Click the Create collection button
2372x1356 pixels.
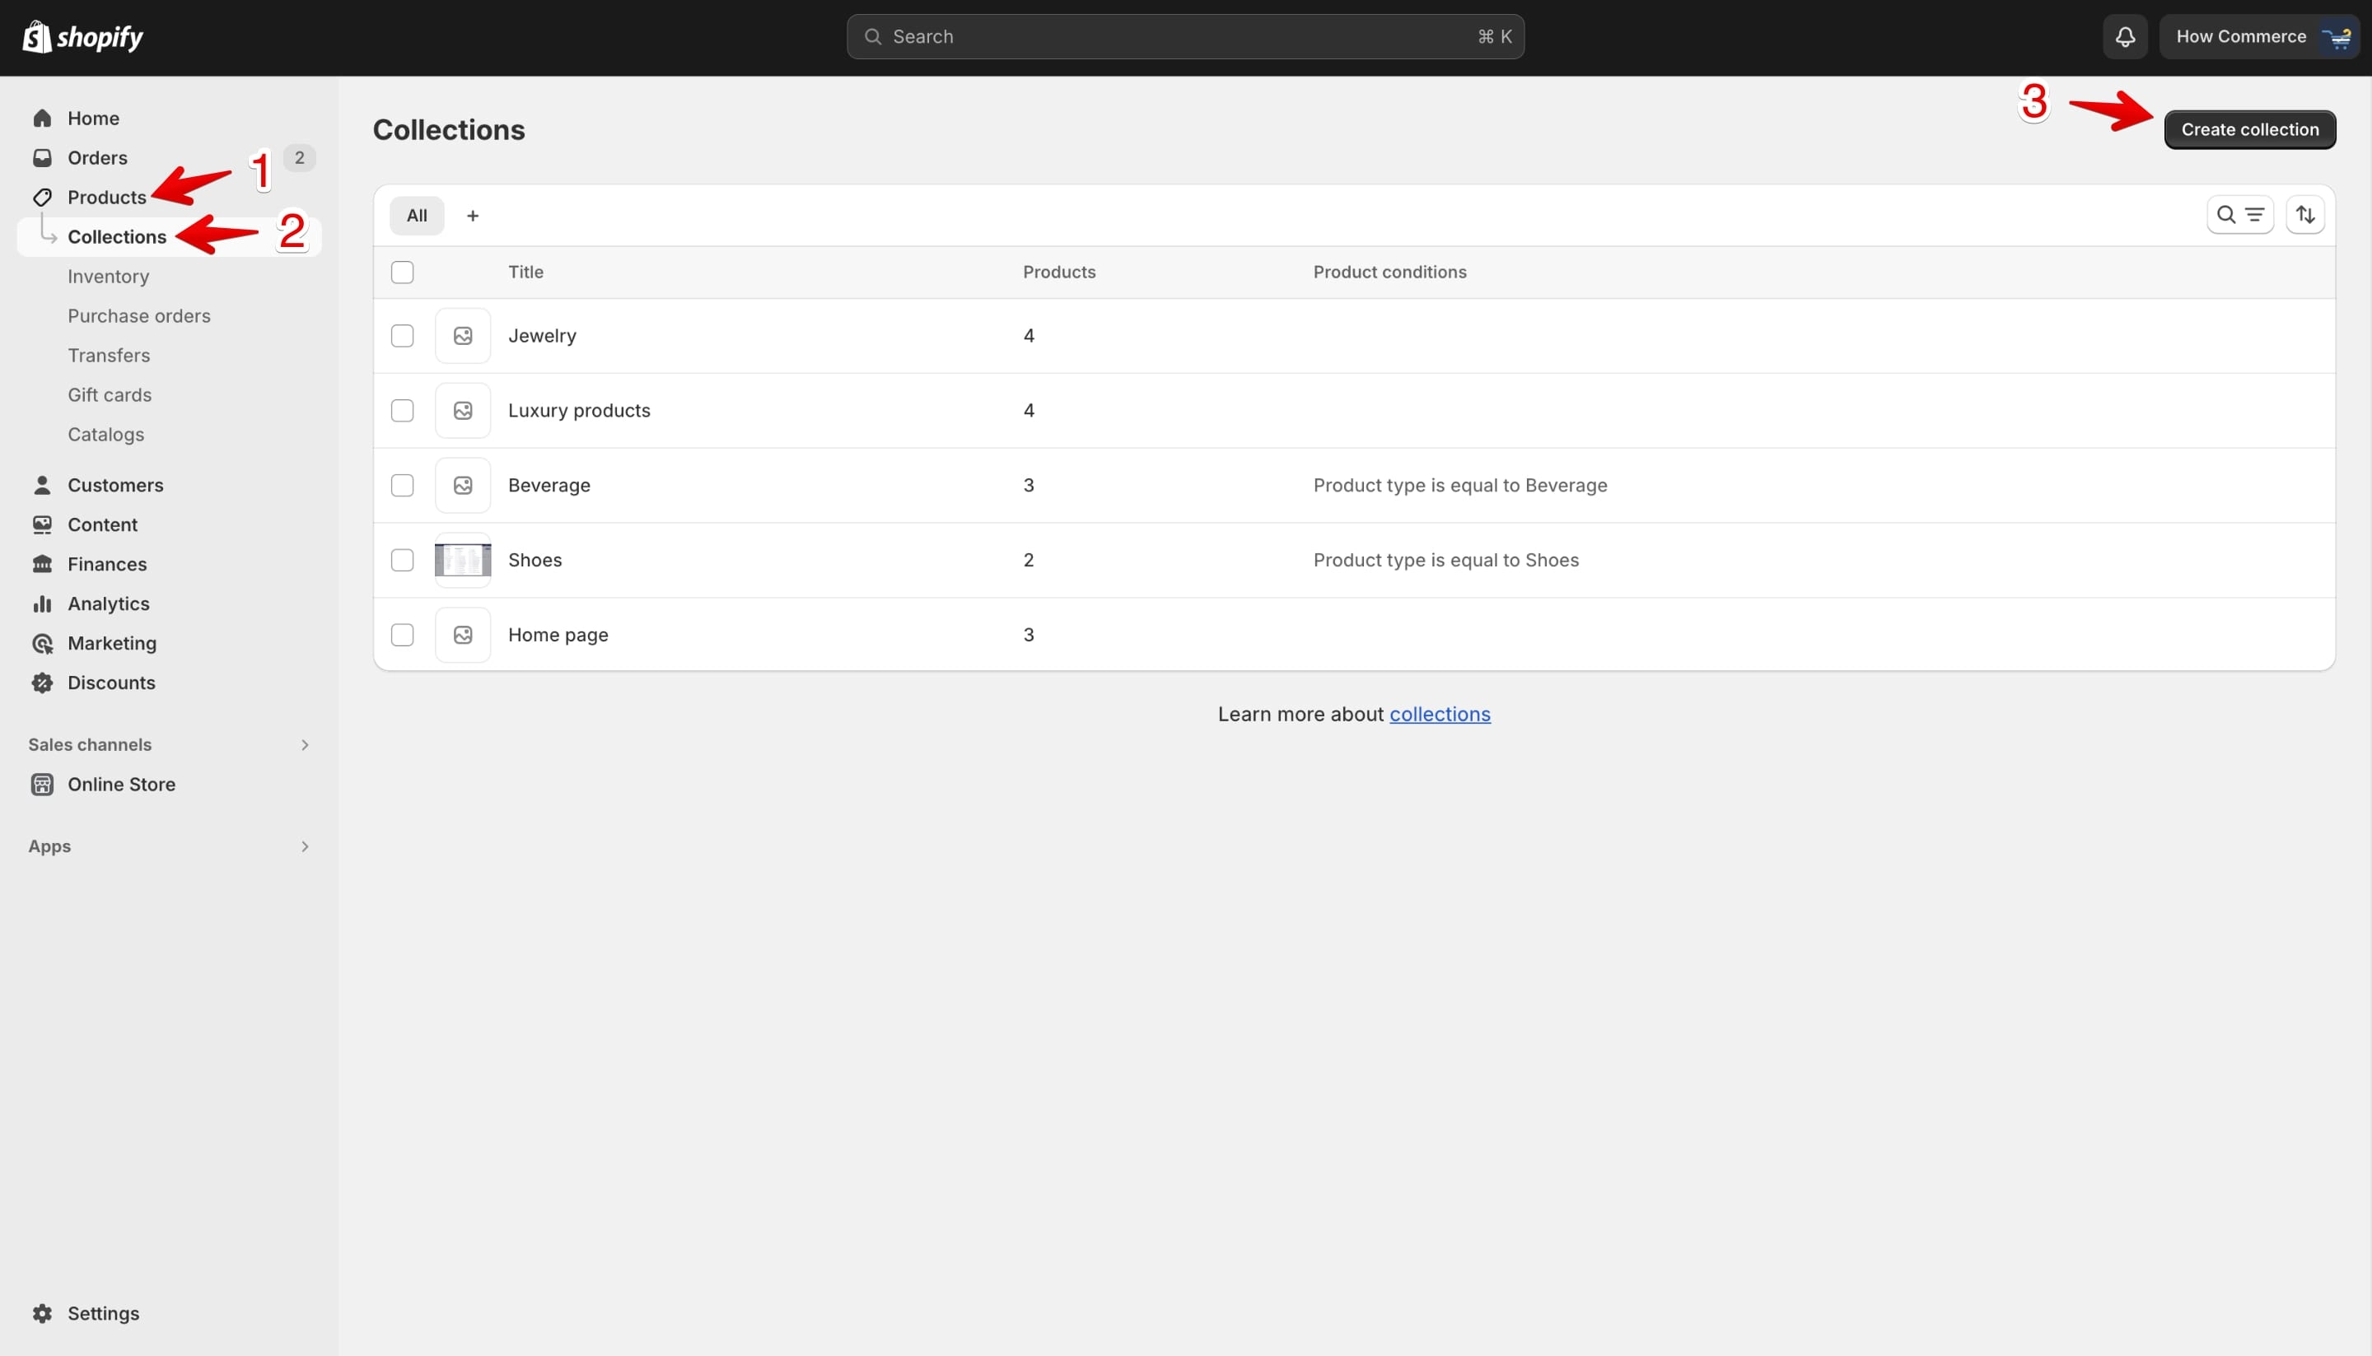2249,129
